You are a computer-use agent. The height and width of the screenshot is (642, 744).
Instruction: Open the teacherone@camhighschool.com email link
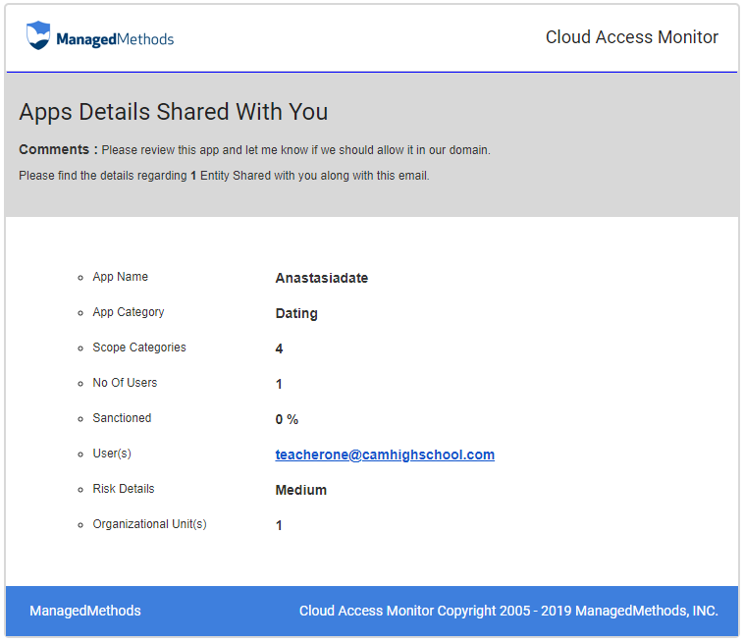(x=385, y=455)
